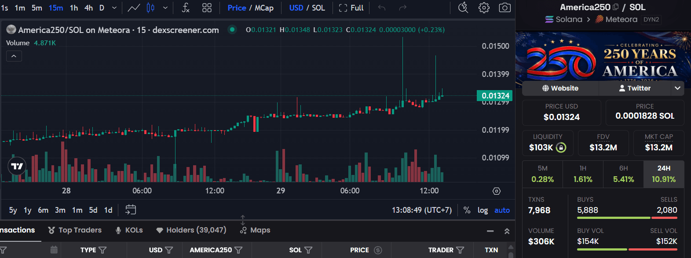Viewport: 691px width, 258px height.
Task: Select the 1y date range
Action: click(28, 210)
